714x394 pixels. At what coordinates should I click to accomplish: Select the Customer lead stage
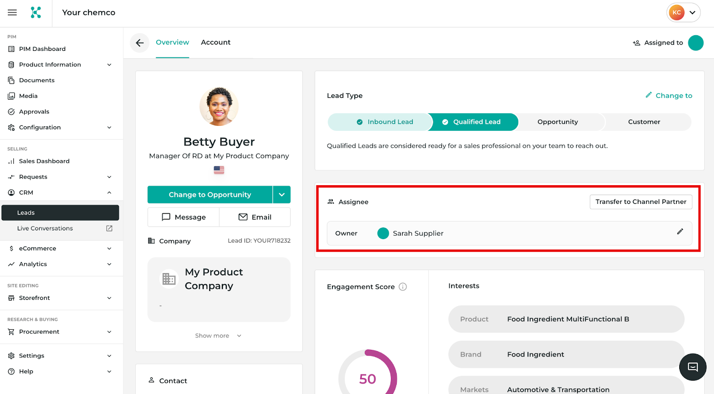(x=643, y=122)
